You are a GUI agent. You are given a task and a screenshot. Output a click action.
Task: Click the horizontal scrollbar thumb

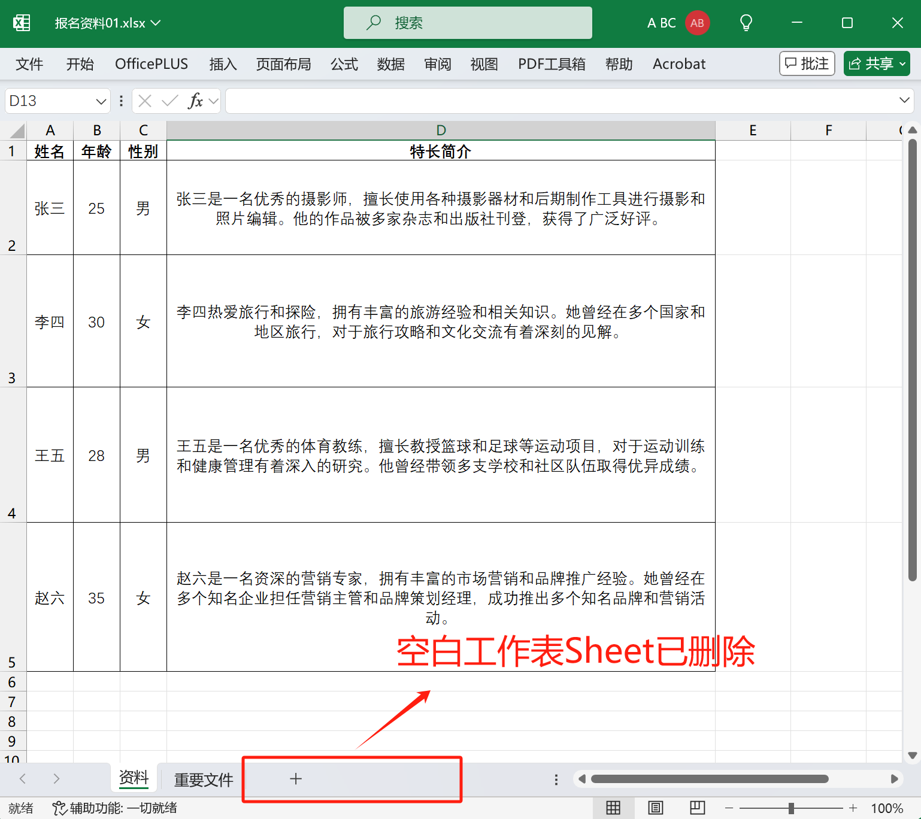coord(710,779)
